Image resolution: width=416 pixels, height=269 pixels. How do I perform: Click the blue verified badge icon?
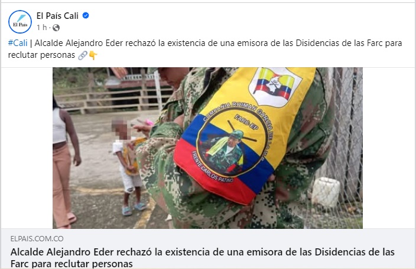tap(86, 15)
